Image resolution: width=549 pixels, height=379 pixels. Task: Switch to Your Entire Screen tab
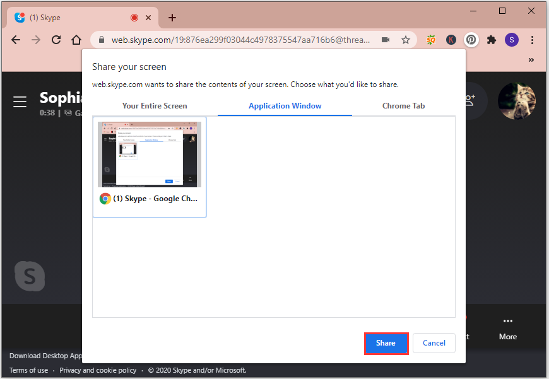point(155,106)
